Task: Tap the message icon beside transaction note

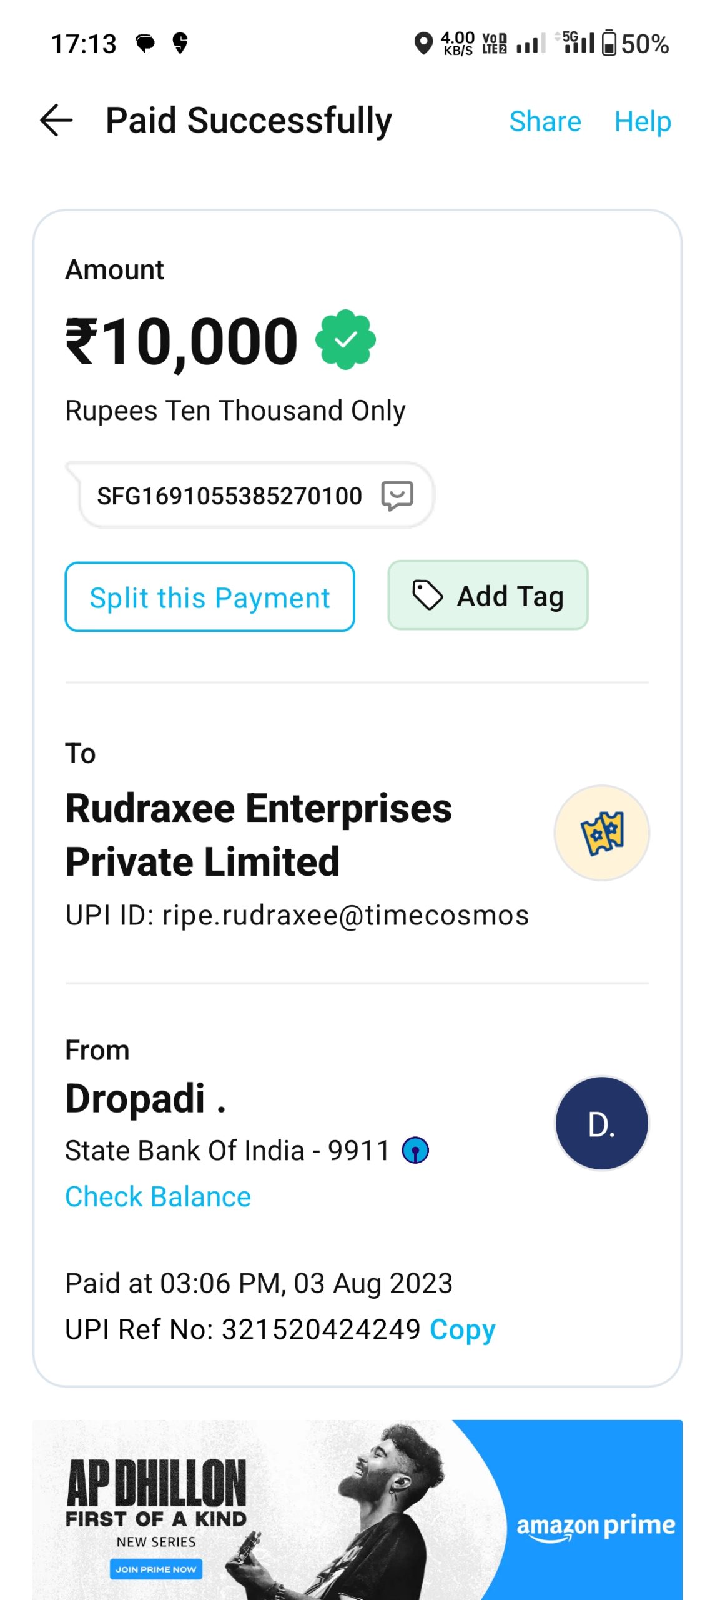Action: click(x=397, y=496)
